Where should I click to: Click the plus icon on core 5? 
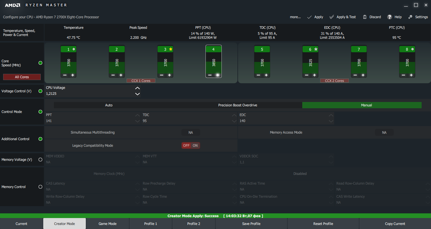click(x=266, y=75)
